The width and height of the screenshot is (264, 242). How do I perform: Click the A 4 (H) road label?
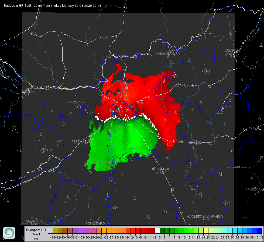point(178,142)
